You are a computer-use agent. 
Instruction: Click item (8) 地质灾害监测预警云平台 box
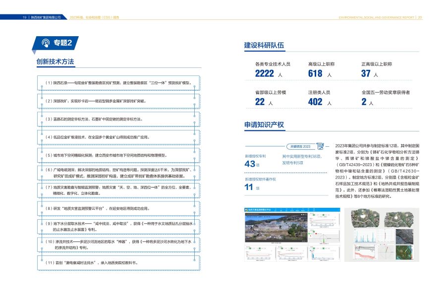(x=119, y=209)
